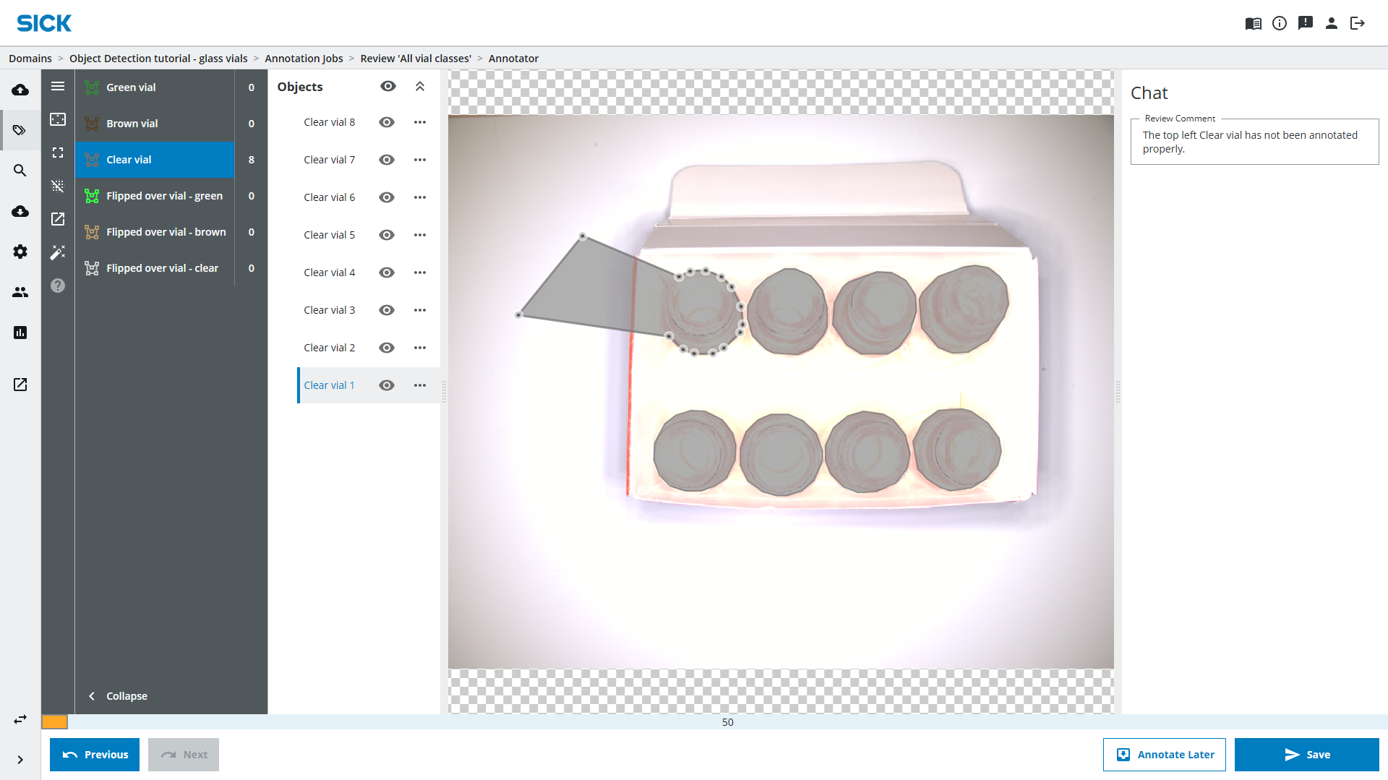Open the help question mark icon
The width and height of the screenshot is (1388, 780).
coord(58,286)
